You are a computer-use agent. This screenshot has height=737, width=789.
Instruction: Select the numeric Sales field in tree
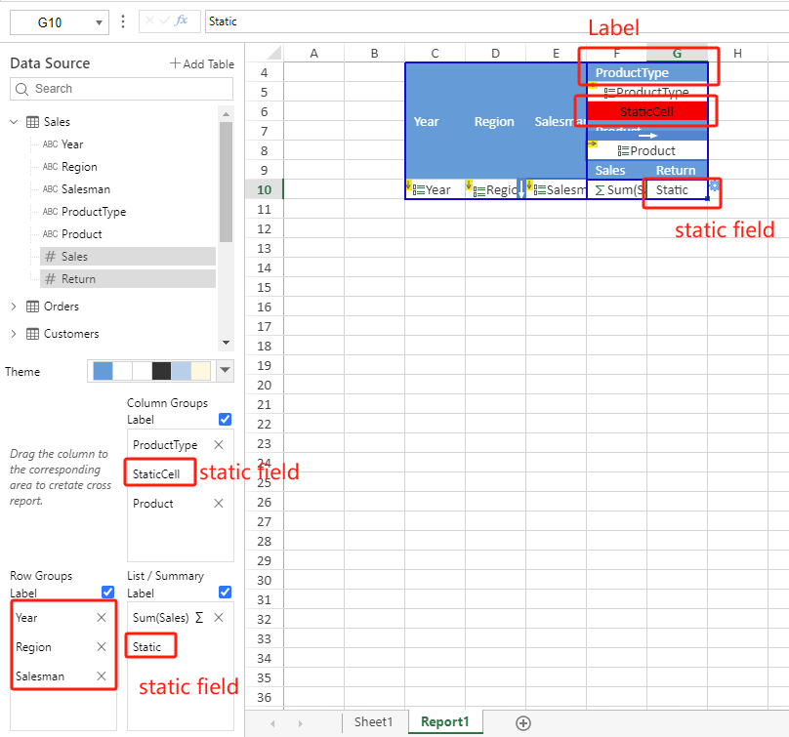pos(128,257)
